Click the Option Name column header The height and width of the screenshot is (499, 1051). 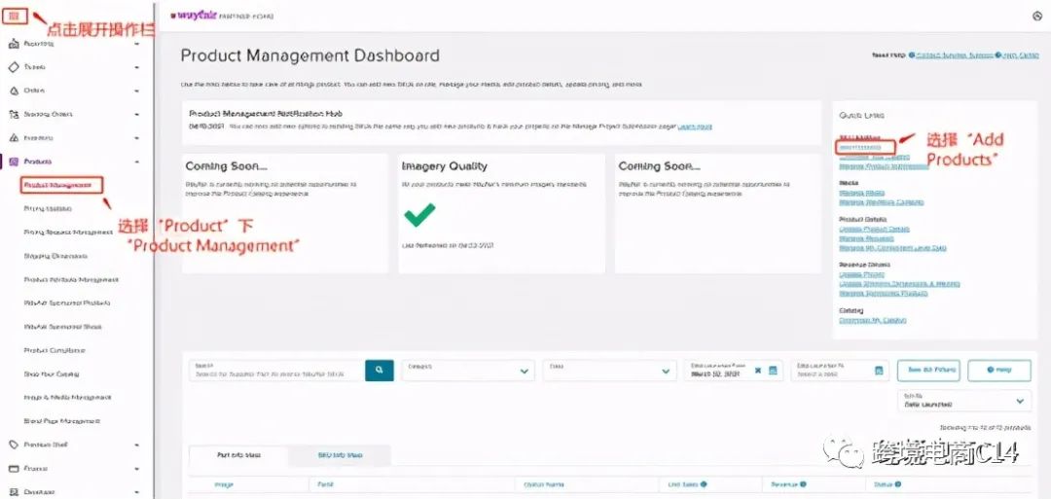click(x=544, y=483)
